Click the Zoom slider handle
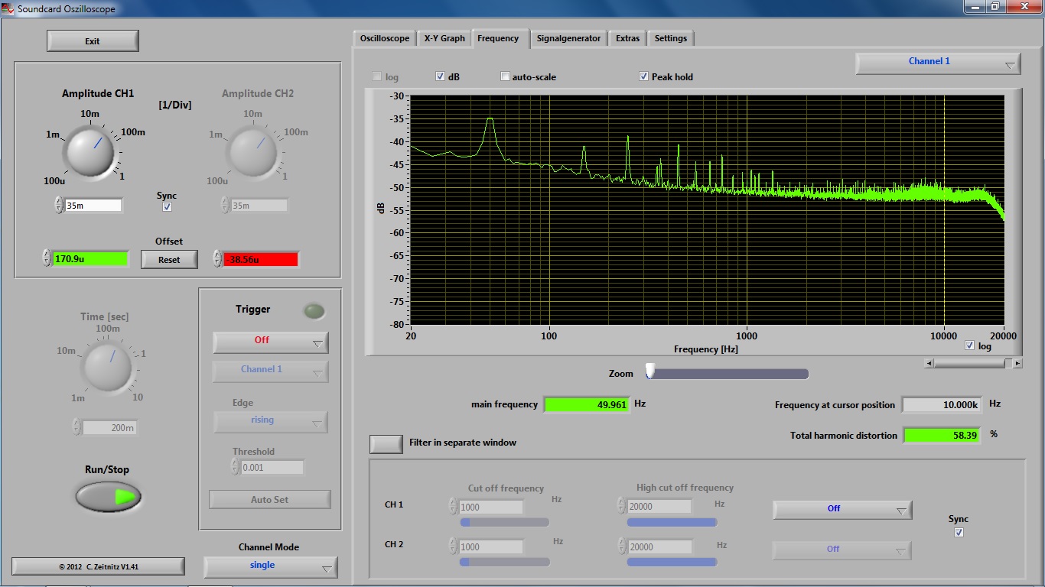Screen dimensions: 1045x587 649,371
